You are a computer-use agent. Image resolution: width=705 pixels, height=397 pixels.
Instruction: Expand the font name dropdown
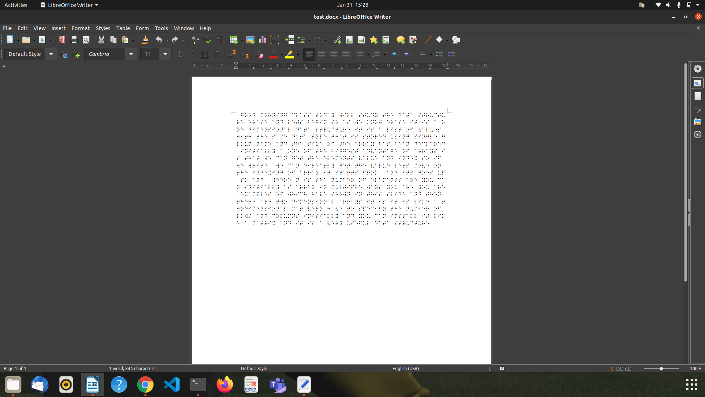click(x=131, y=54)
